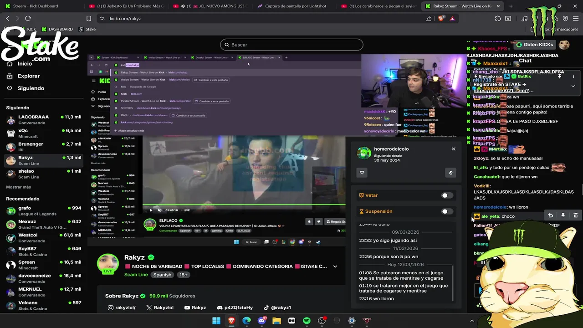Open File Explorer in the taskbar
This screenshot has width=583, height=328.
tap(276, 321)
